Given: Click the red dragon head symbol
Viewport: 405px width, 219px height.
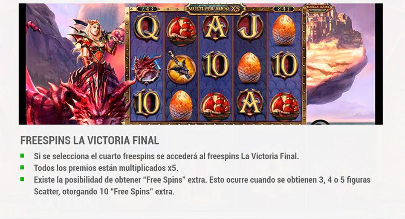Looking at the screenshot, I should tap(146, 69).
